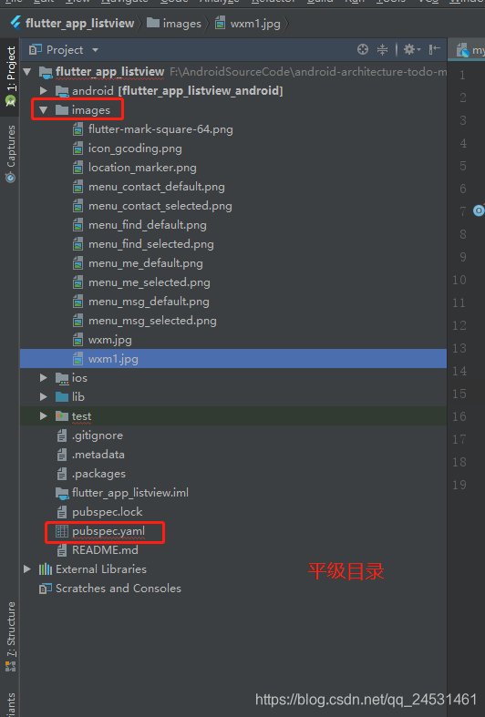The width and height of the screenshot is (485, 717).
Task: Expand the ios folder
Action: 44,378
